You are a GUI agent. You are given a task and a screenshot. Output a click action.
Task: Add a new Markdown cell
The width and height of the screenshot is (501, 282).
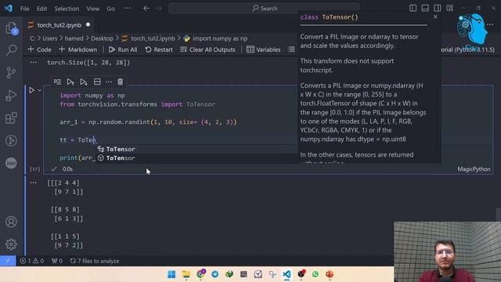click(x=78, y=49)
